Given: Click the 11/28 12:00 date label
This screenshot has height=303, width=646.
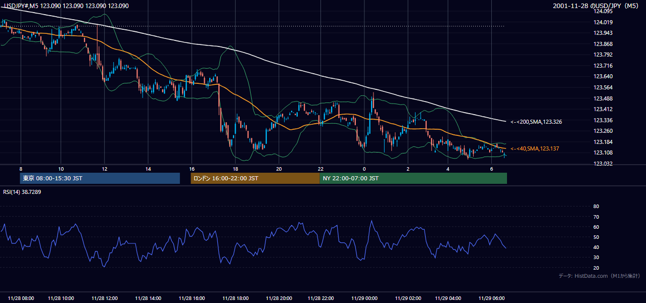Looking at the screenshot, I should [x=105, y=298].
